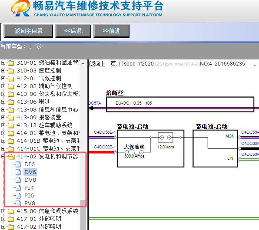The height and width of the screenshot is (230, 259).
Task: Click the folder icon for 413-08
Action: coord(11,110)
